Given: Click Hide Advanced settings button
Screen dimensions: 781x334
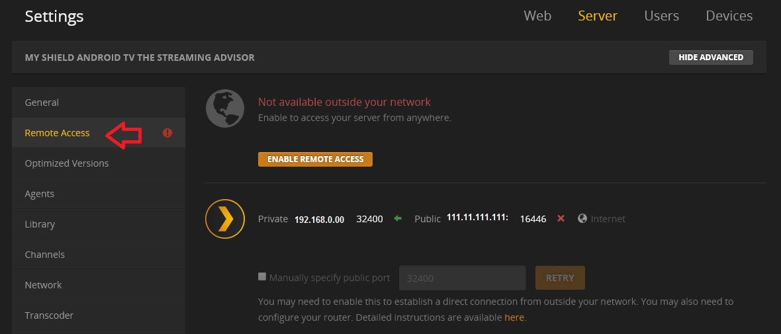Looking at the screenshot, I should pos(711,58).
